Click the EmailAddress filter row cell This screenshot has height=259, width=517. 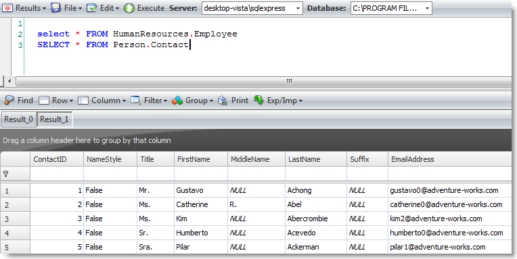pos(450,173)
